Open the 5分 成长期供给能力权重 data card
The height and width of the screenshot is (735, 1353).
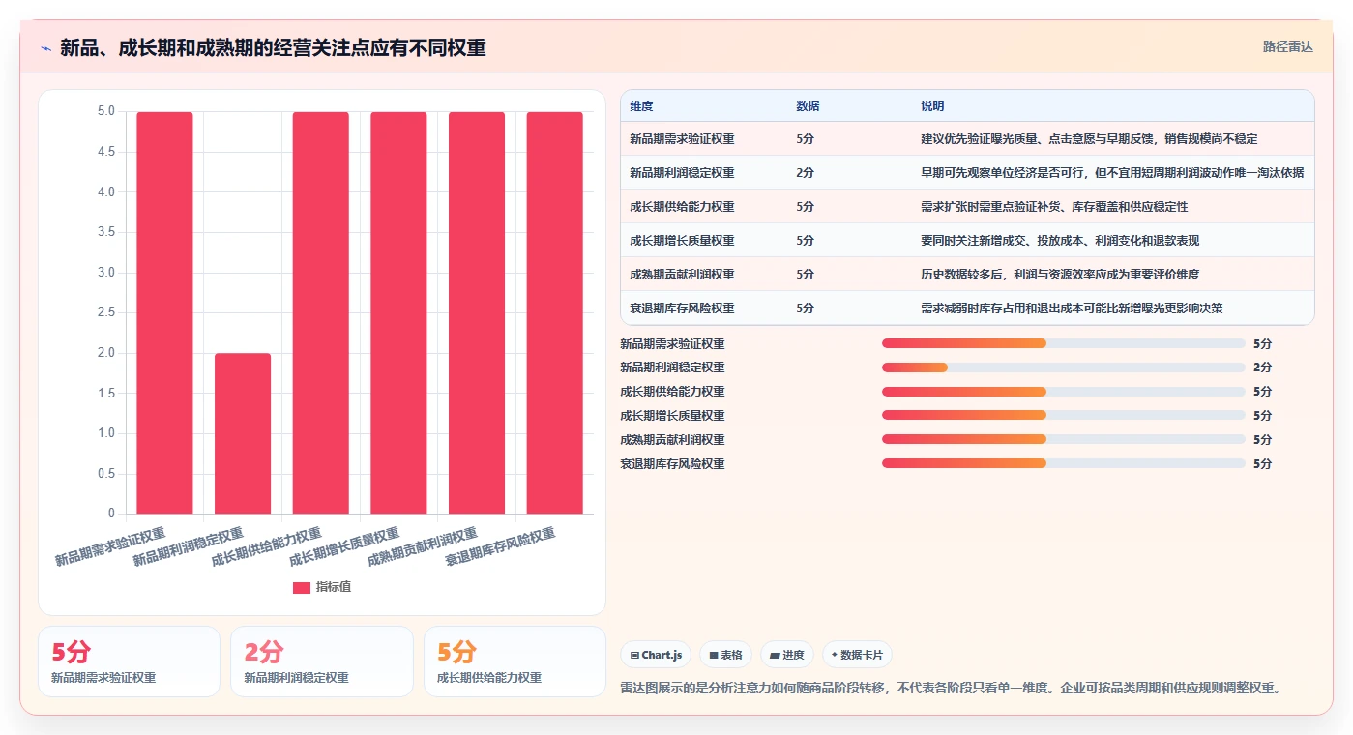coord(515,661)
